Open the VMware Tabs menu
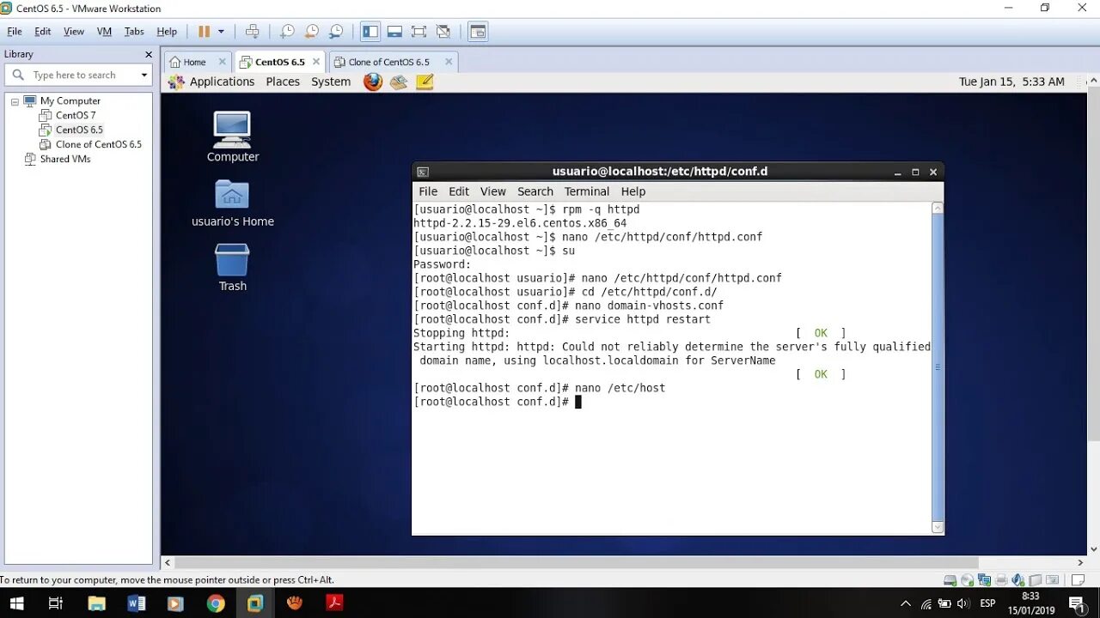This screenshot has height=618, width=1100. point(134,32)
